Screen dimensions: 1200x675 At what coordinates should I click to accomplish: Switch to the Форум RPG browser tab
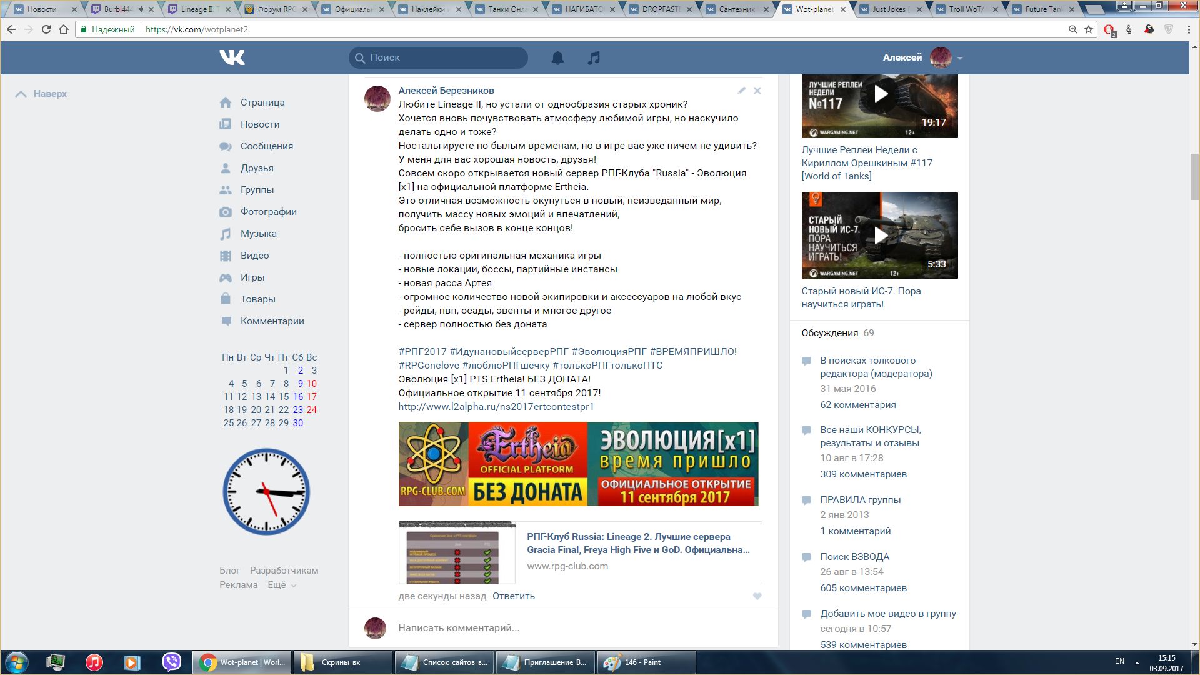point(276,9)
